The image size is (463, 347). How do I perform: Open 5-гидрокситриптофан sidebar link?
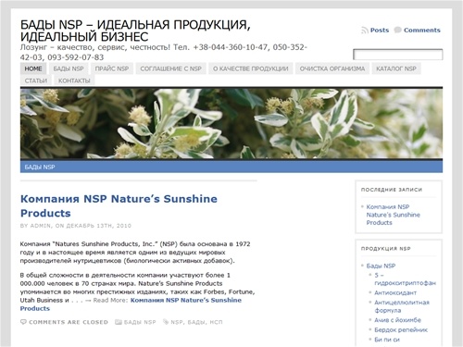pyautogui.click(x=405, y=279)
